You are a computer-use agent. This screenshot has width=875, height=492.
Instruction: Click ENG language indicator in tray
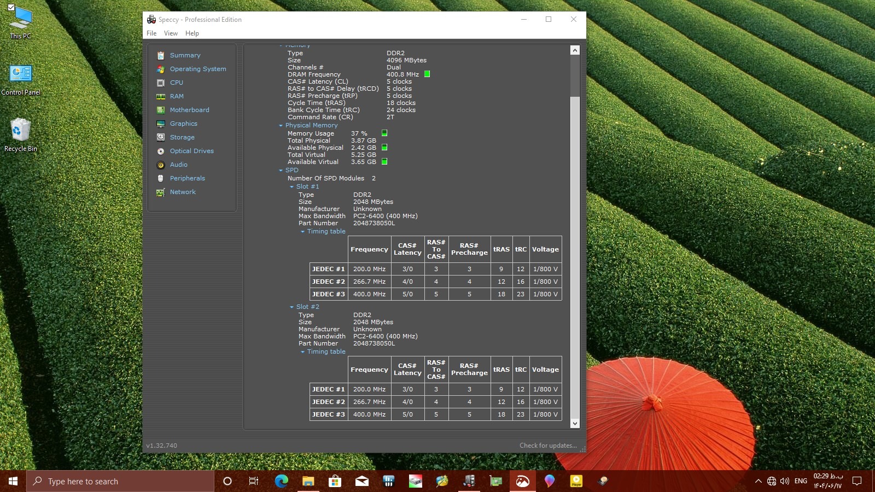click(x=801, y=481)
